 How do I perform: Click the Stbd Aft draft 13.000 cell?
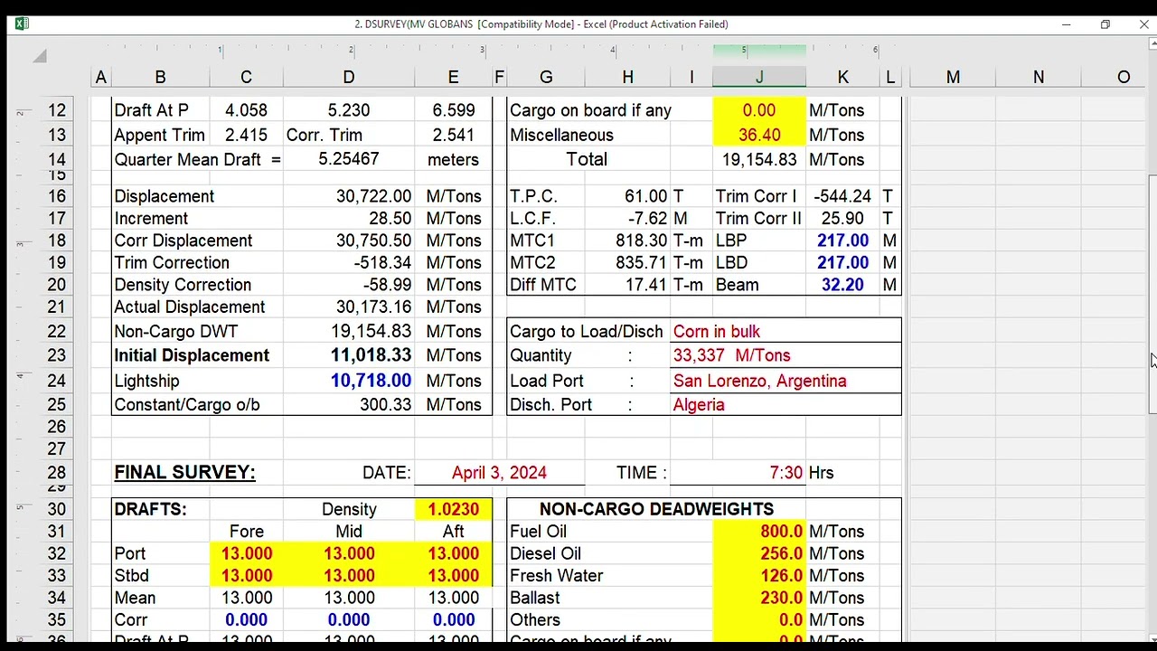(453, 576)
